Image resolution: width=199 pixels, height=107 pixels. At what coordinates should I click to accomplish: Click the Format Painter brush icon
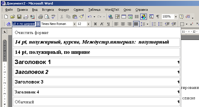tap(81, 17)
